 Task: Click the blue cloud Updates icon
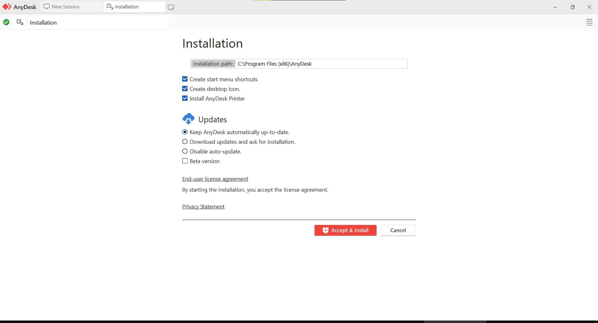click(x=188, y=119)
